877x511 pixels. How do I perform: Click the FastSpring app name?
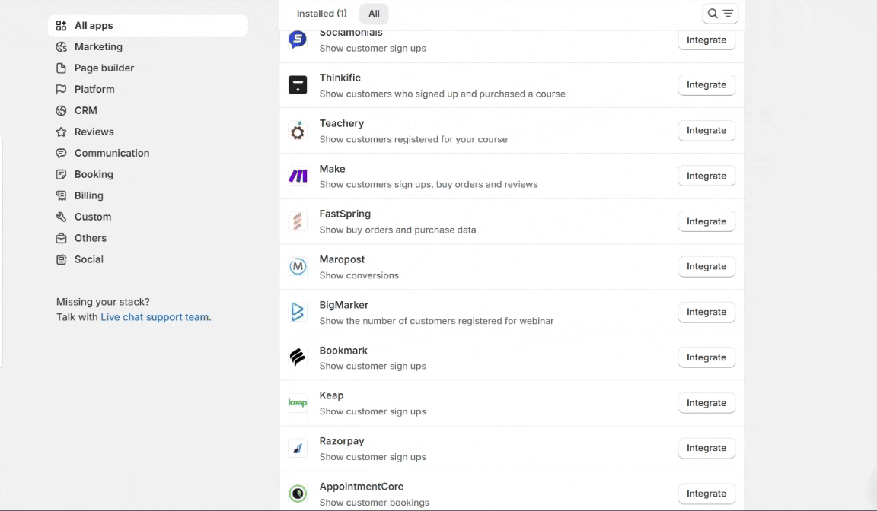pos(345,214)
